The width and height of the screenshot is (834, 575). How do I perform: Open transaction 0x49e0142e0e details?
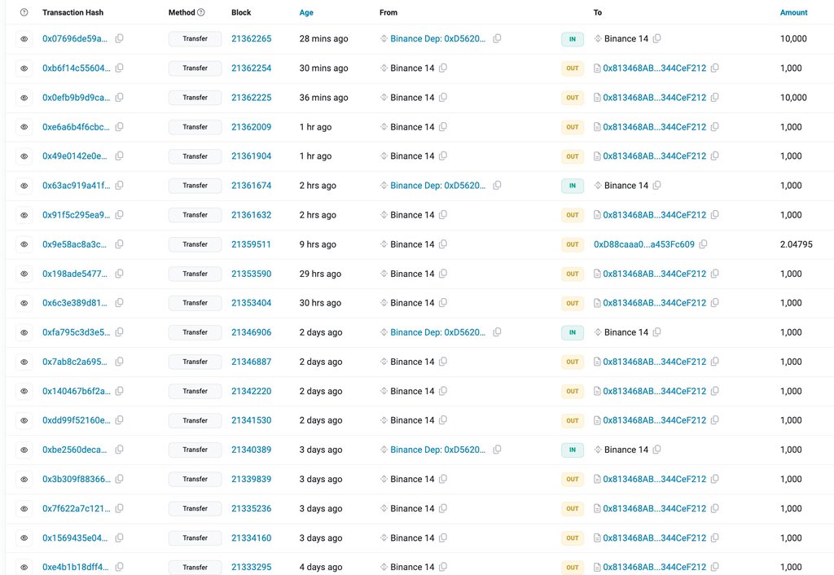coord(74,156)
